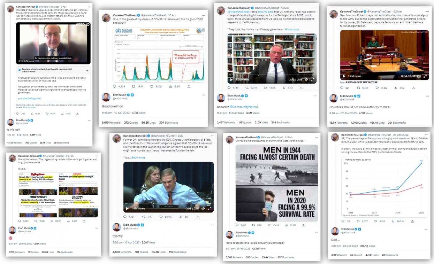Image resolution: width=434 pixels, height=264 pixels.
Task: Mute the Robert Kennedy Jr video
Action: (x=306, y=80)
